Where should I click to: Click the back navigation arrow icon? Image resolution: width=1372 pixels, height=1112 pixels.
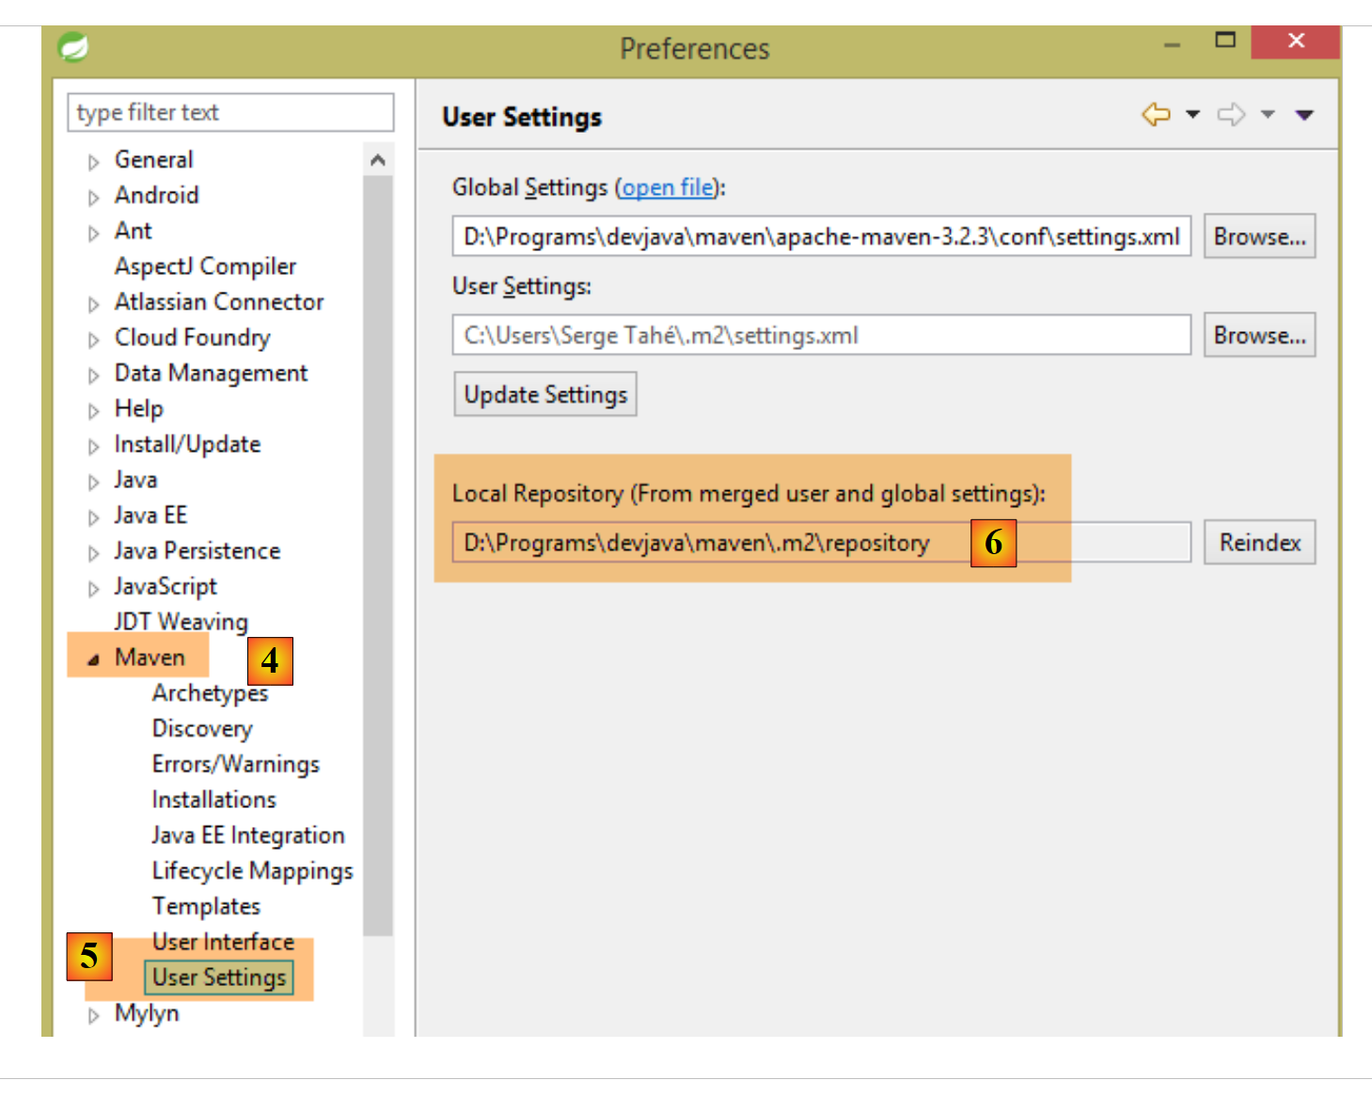click(x=1156, y=115)
